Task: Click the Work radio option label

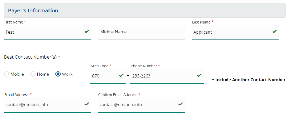Action: coord(67,74)
